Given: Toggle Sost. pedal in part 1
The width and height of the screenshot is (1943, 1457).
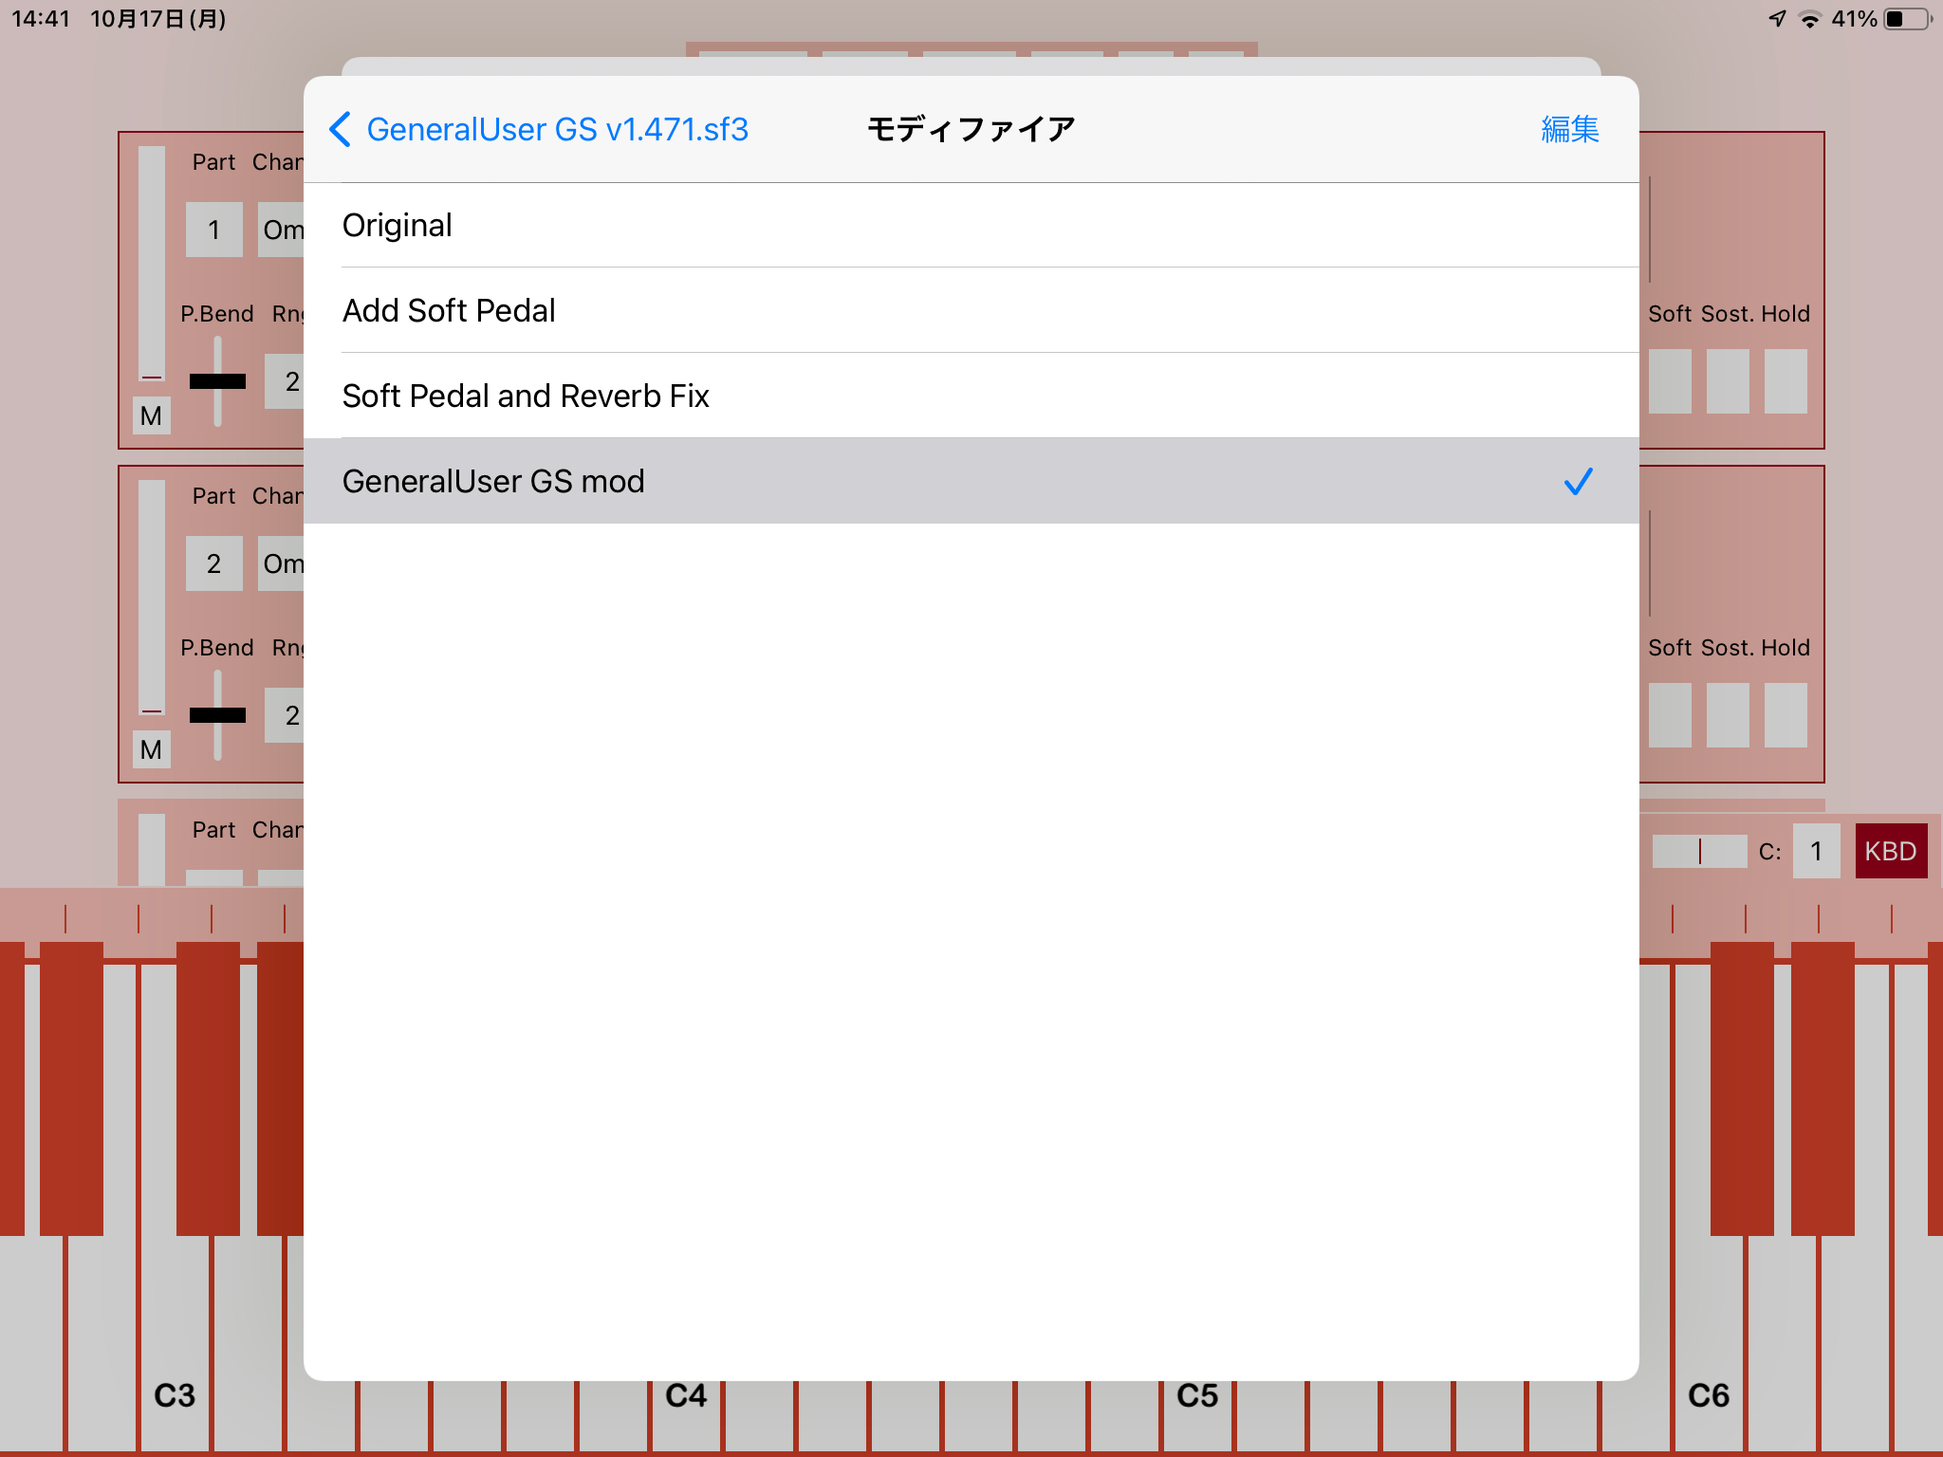Looking at the screenshot, I should coord(1728,381).
